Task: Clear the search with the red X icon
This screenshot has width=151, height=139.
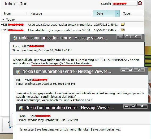Action: (140, 3)
